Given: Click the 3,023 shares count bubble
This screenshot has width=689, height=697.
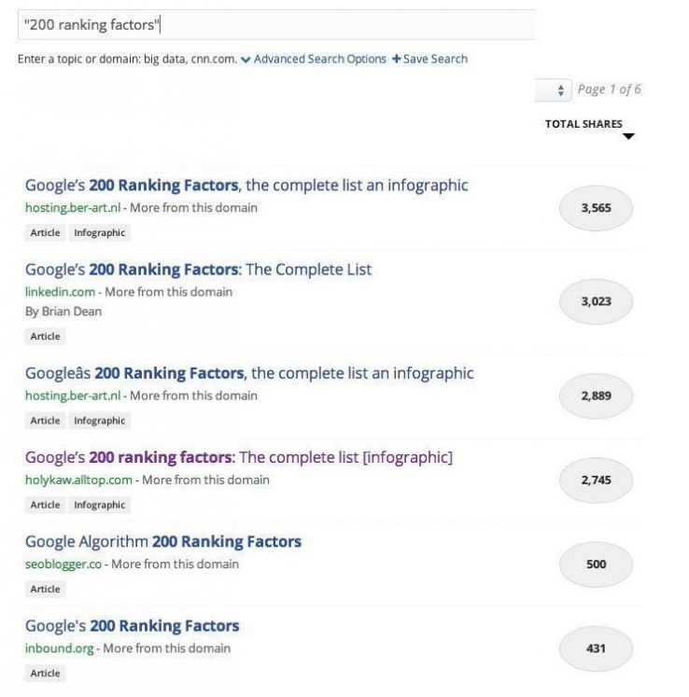Looking at the screenshot, I should point(596,301).
